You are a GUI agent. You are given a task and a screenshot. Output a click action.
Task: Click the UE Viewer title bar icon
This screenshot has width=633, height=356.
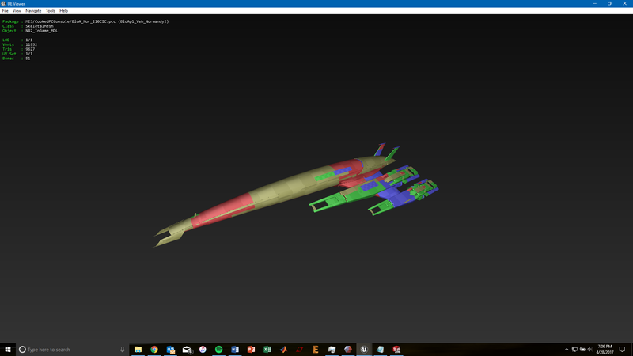3,4
